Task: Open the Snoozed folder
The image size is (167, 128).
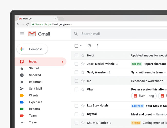Action: 35,75
